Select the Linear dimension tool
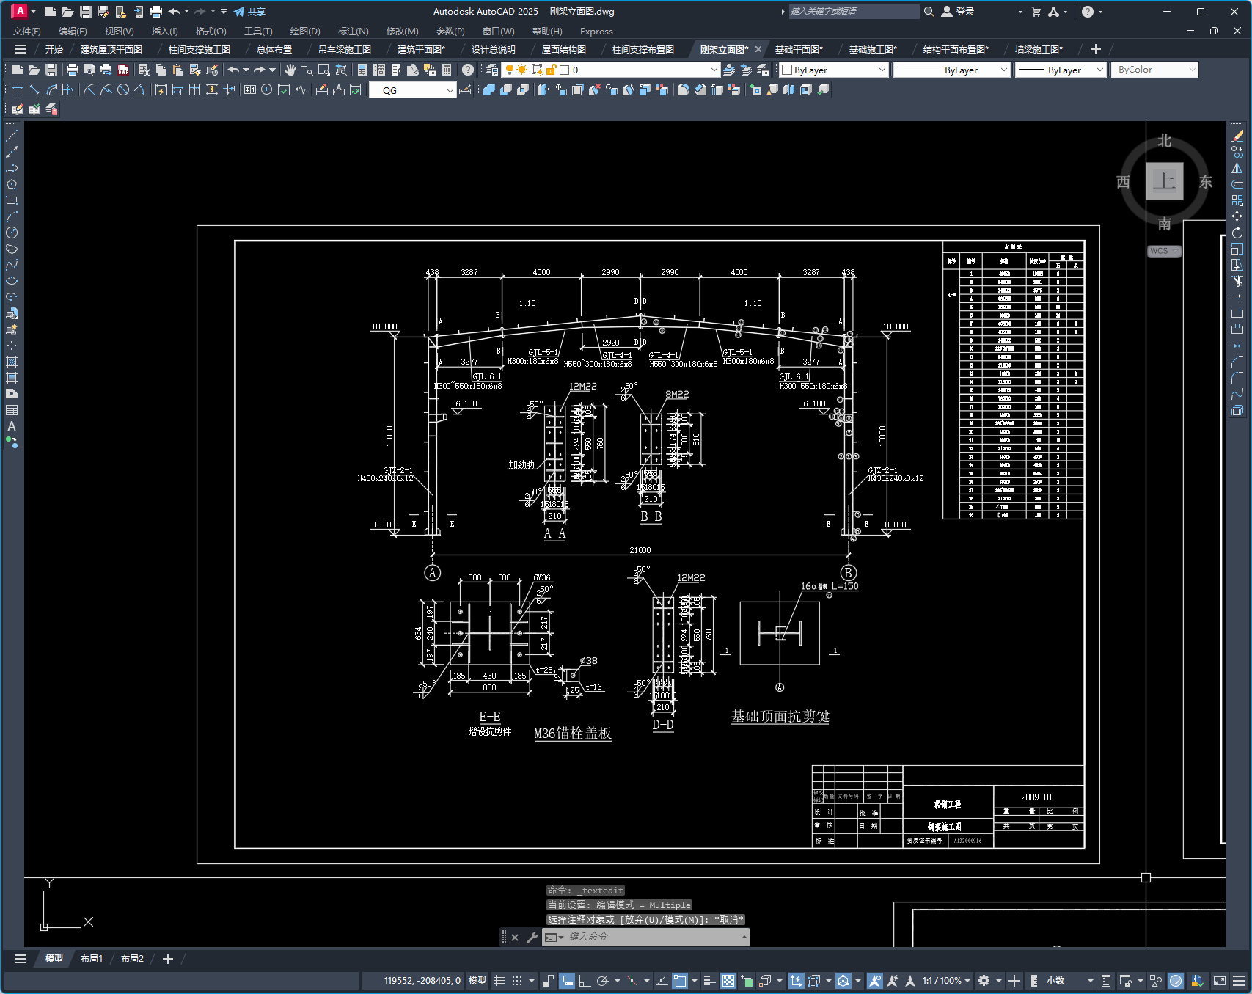Screen dimensions: 1252x994 pos(18,89)
